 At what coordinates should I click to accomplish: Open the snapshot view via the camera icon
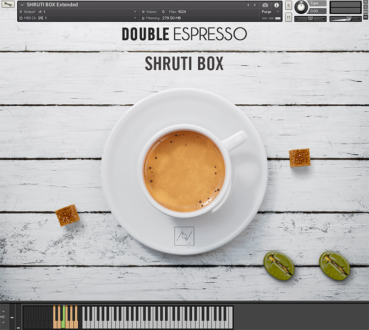265,5
